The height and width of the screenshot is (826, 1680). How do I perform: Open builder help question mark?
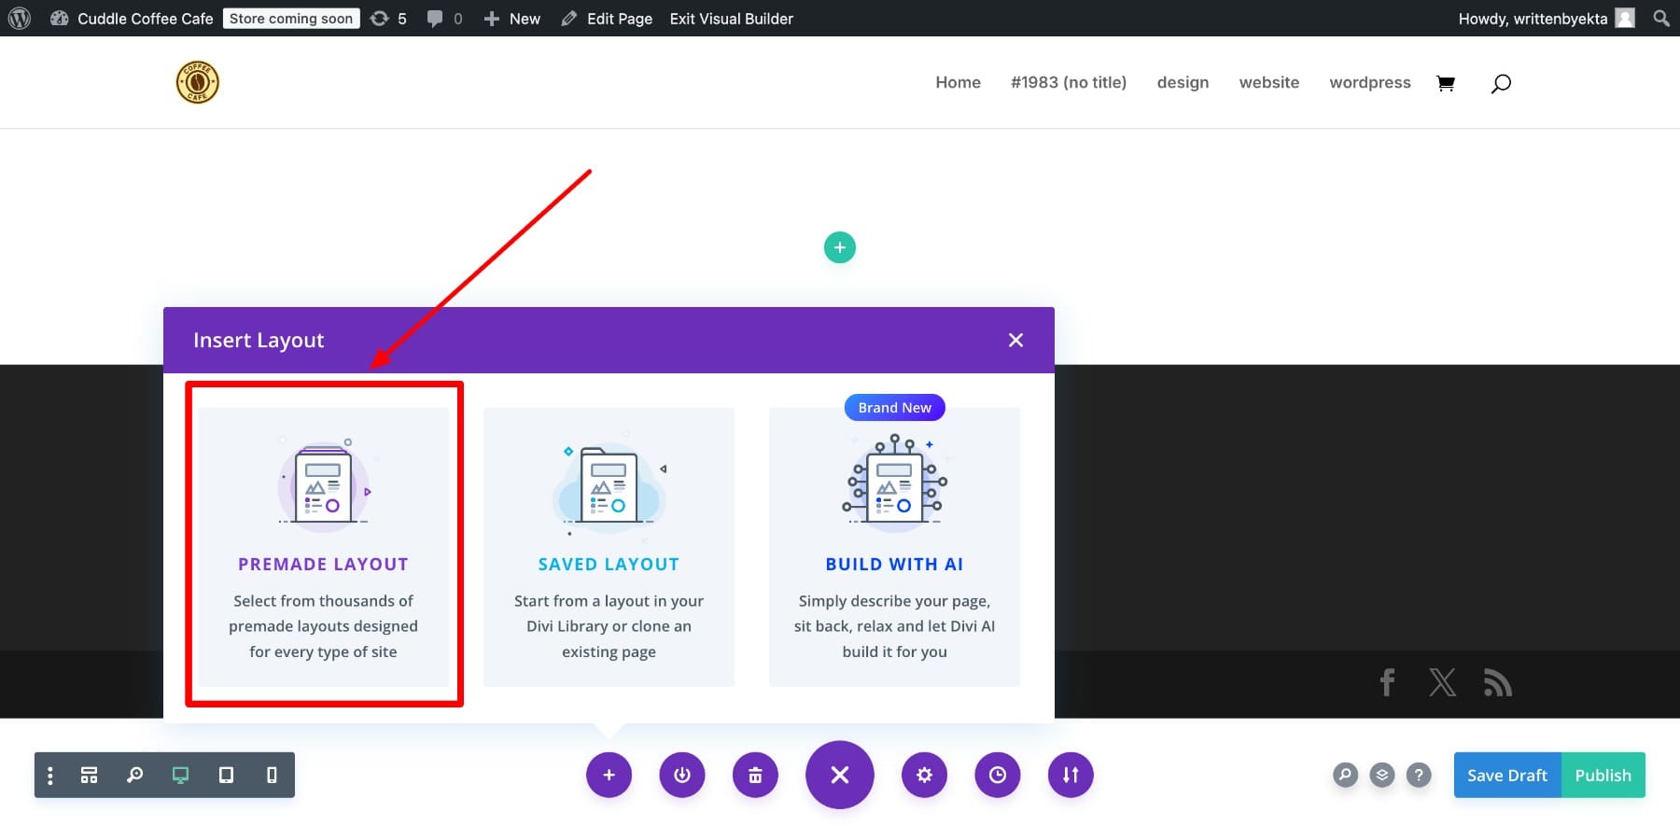(1419, 775)
